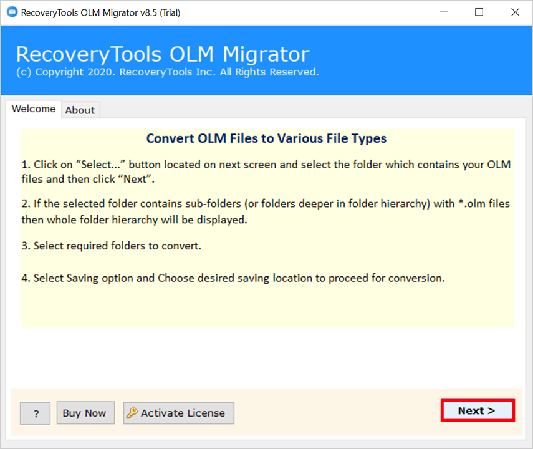
Task: Click step 4 Select Saving option text
Action: tap(233, 278)
